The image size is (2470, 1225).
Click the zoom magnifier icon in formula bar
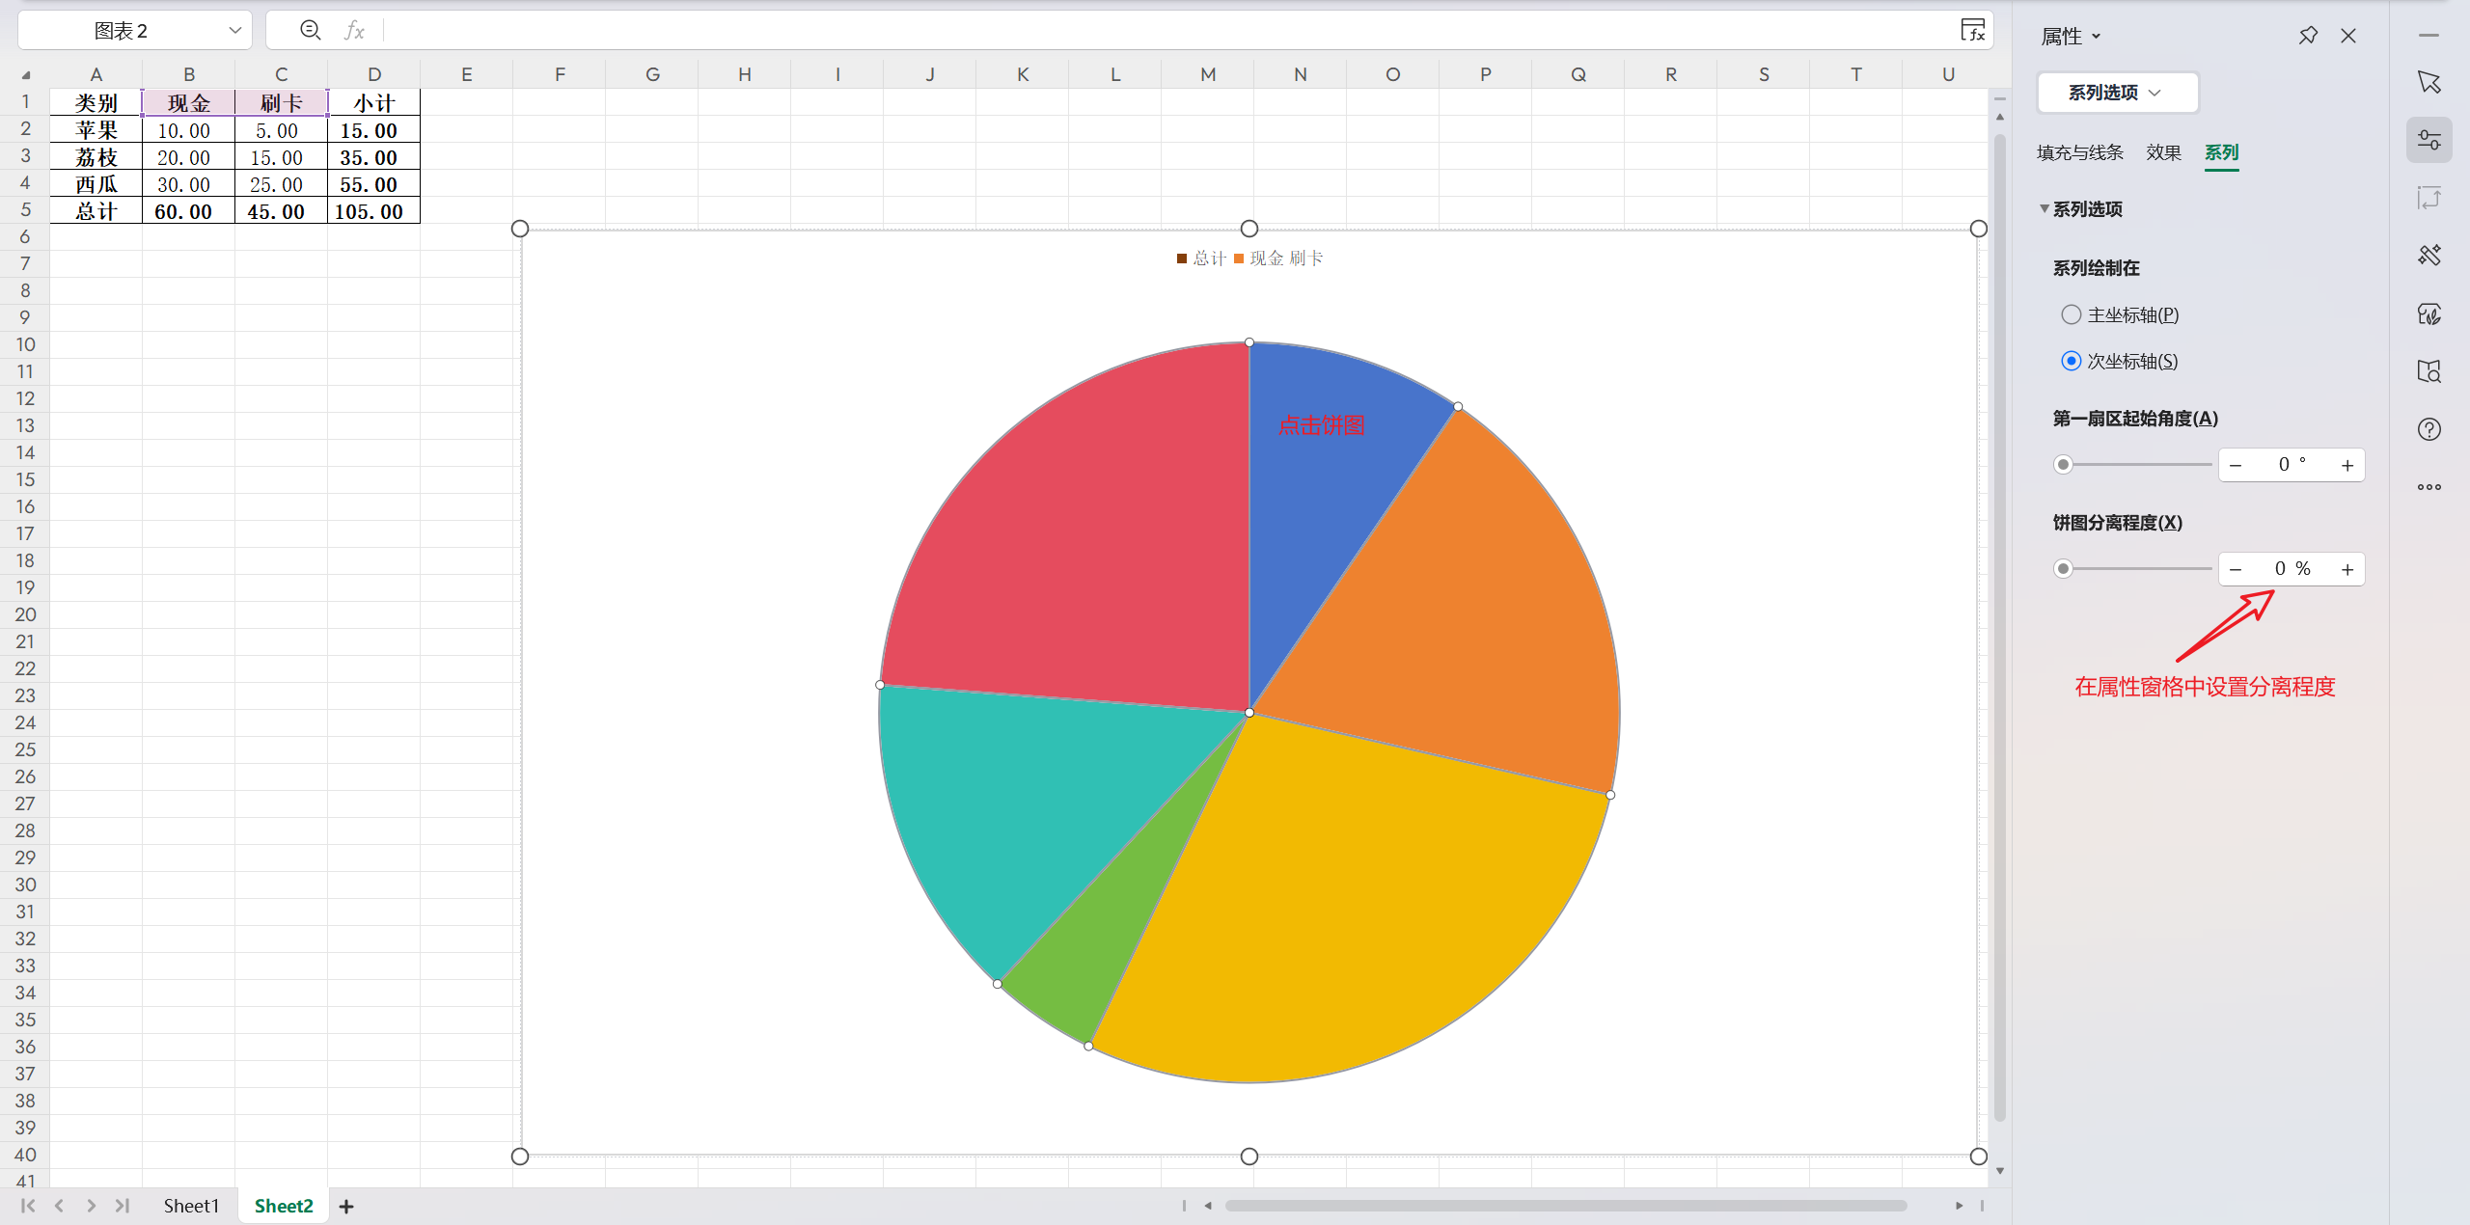pyautogui.click(x=310, y=30)
